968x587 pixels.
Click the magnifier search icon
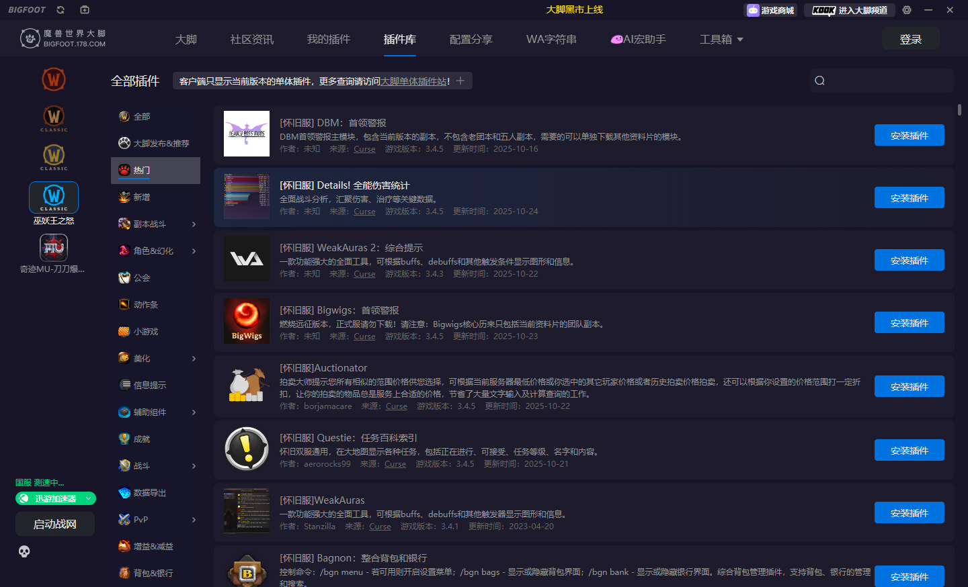pos(819,81)
